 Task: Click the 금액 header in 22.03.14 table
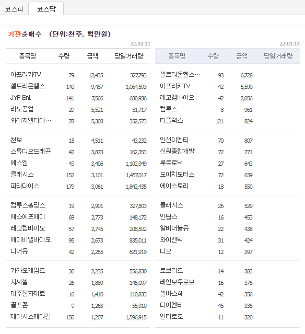coord(242,56)
